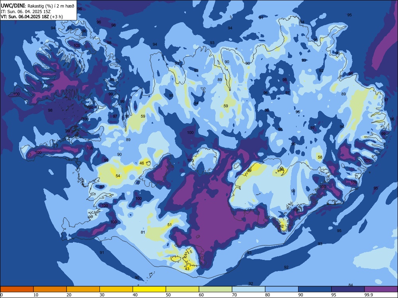The width and height of the screenshot is (398, 298).
Task: Click the legend tick label '0'
Action: click(x=2, y=295)
